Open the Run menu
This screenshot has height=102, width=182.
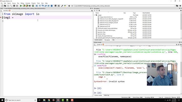(18, 3)
